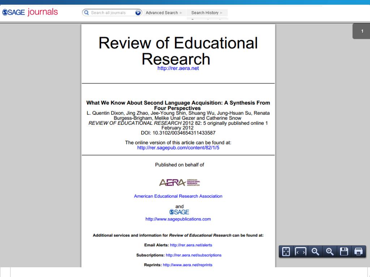The image size is (370, 277).
Task: Click the DOI number text
Action: tap(178, 133)
